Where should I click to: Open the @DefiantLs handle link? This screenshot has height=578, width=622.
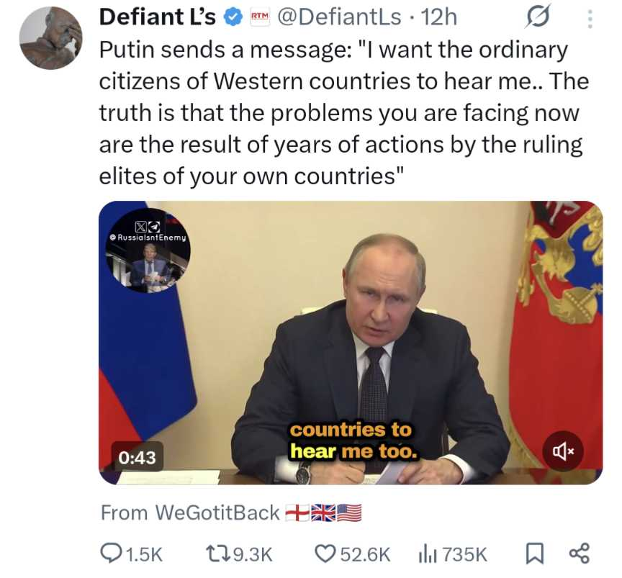[339, 17]
